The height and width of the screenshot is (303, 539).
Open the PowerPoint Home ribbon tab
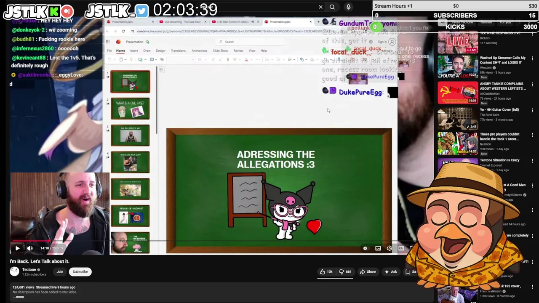(x=120, y=50)
